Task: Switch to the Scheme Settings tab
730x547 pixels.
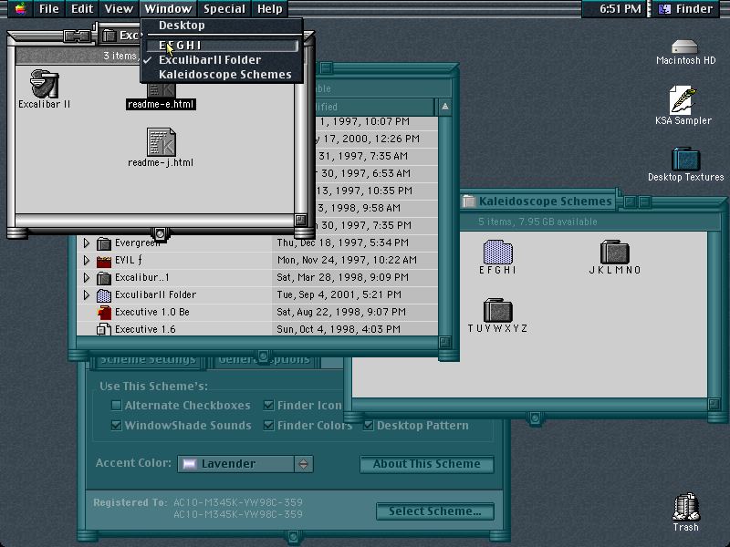Action: [x=148, y=360]
